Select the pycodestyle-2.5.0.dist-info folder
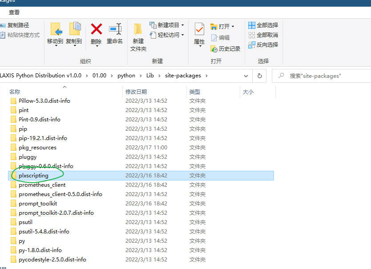Image resolution: width=371 pixels, height=269 pixels. tap(52, 260)
